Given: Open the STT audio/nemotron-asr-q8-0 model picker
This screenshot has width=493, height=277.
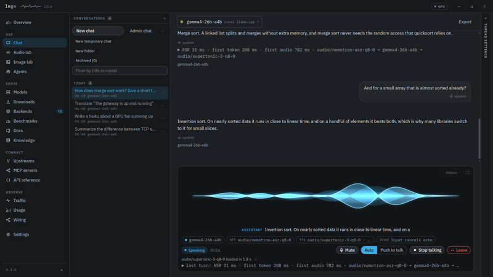Looking at the screenshot, I should point(260,240).
